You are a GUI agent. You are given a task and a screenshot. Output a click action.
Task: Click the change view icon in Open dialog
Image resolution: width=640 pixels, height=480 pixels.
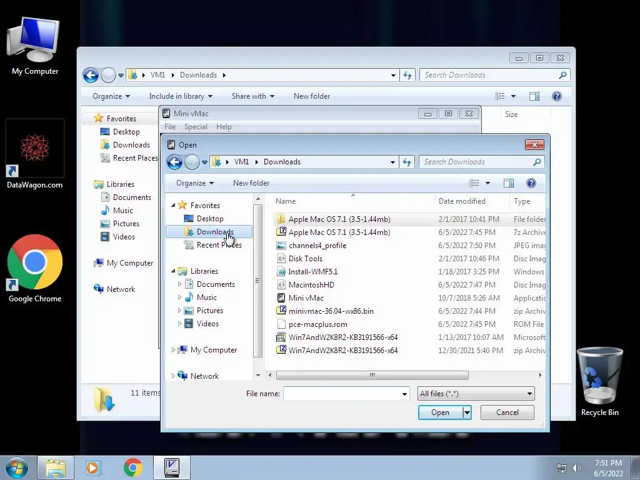click(474, 183)
